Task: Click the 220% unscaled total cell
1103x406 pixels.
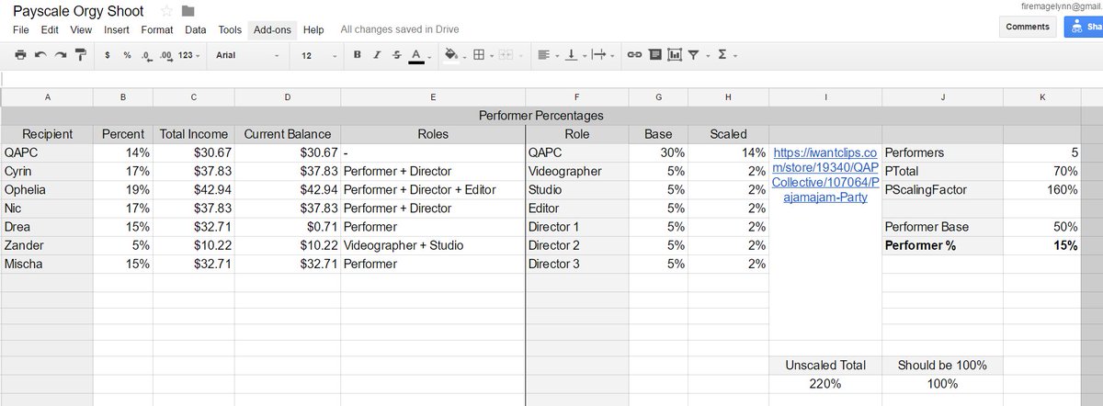Action: [825, 383]
